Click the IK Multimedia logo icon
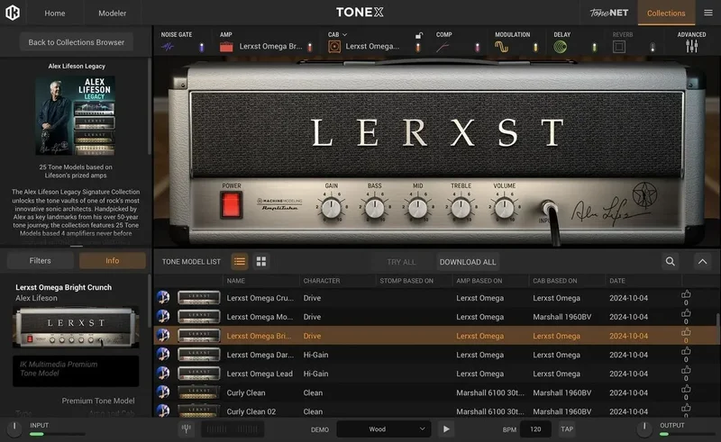This screenshot has width=721, height=442. (13, 13)
